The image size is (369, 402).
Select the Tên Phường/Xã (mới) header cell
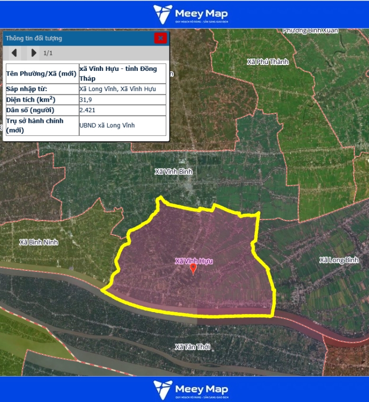pyautogui.click(x=41, y=74)
